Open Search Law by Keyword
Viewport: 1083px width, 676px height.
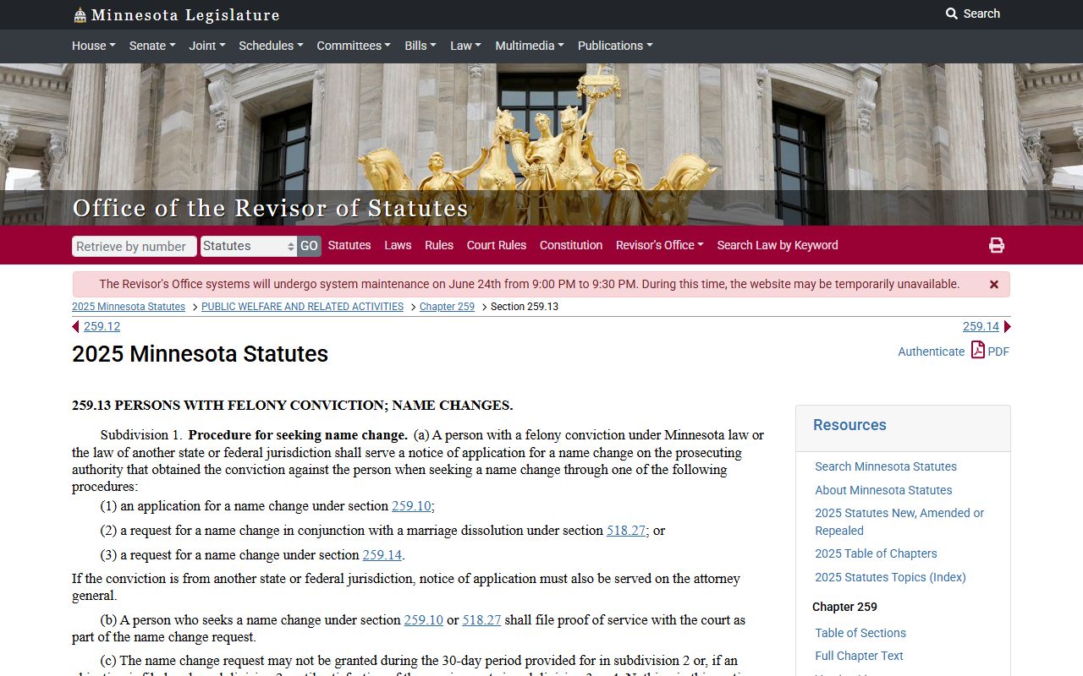(778, 245)
